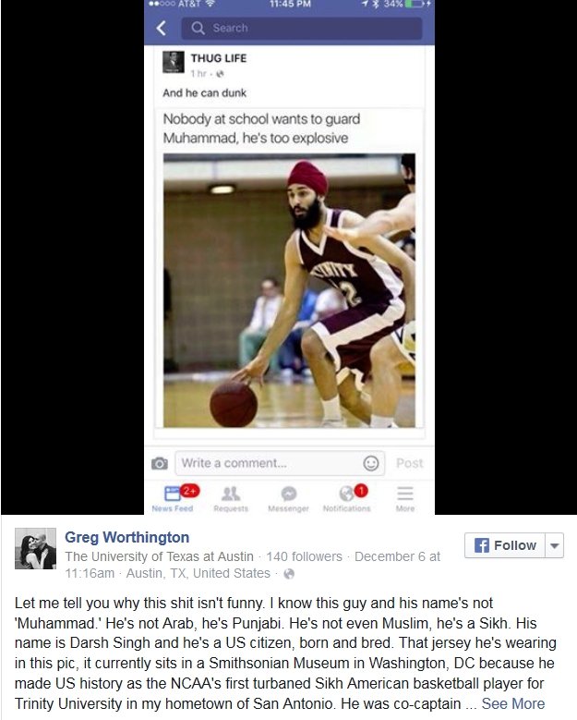This screenshot has height=720, width=577.
Task: Open the Messenger icon
Action: pos(288,494)
